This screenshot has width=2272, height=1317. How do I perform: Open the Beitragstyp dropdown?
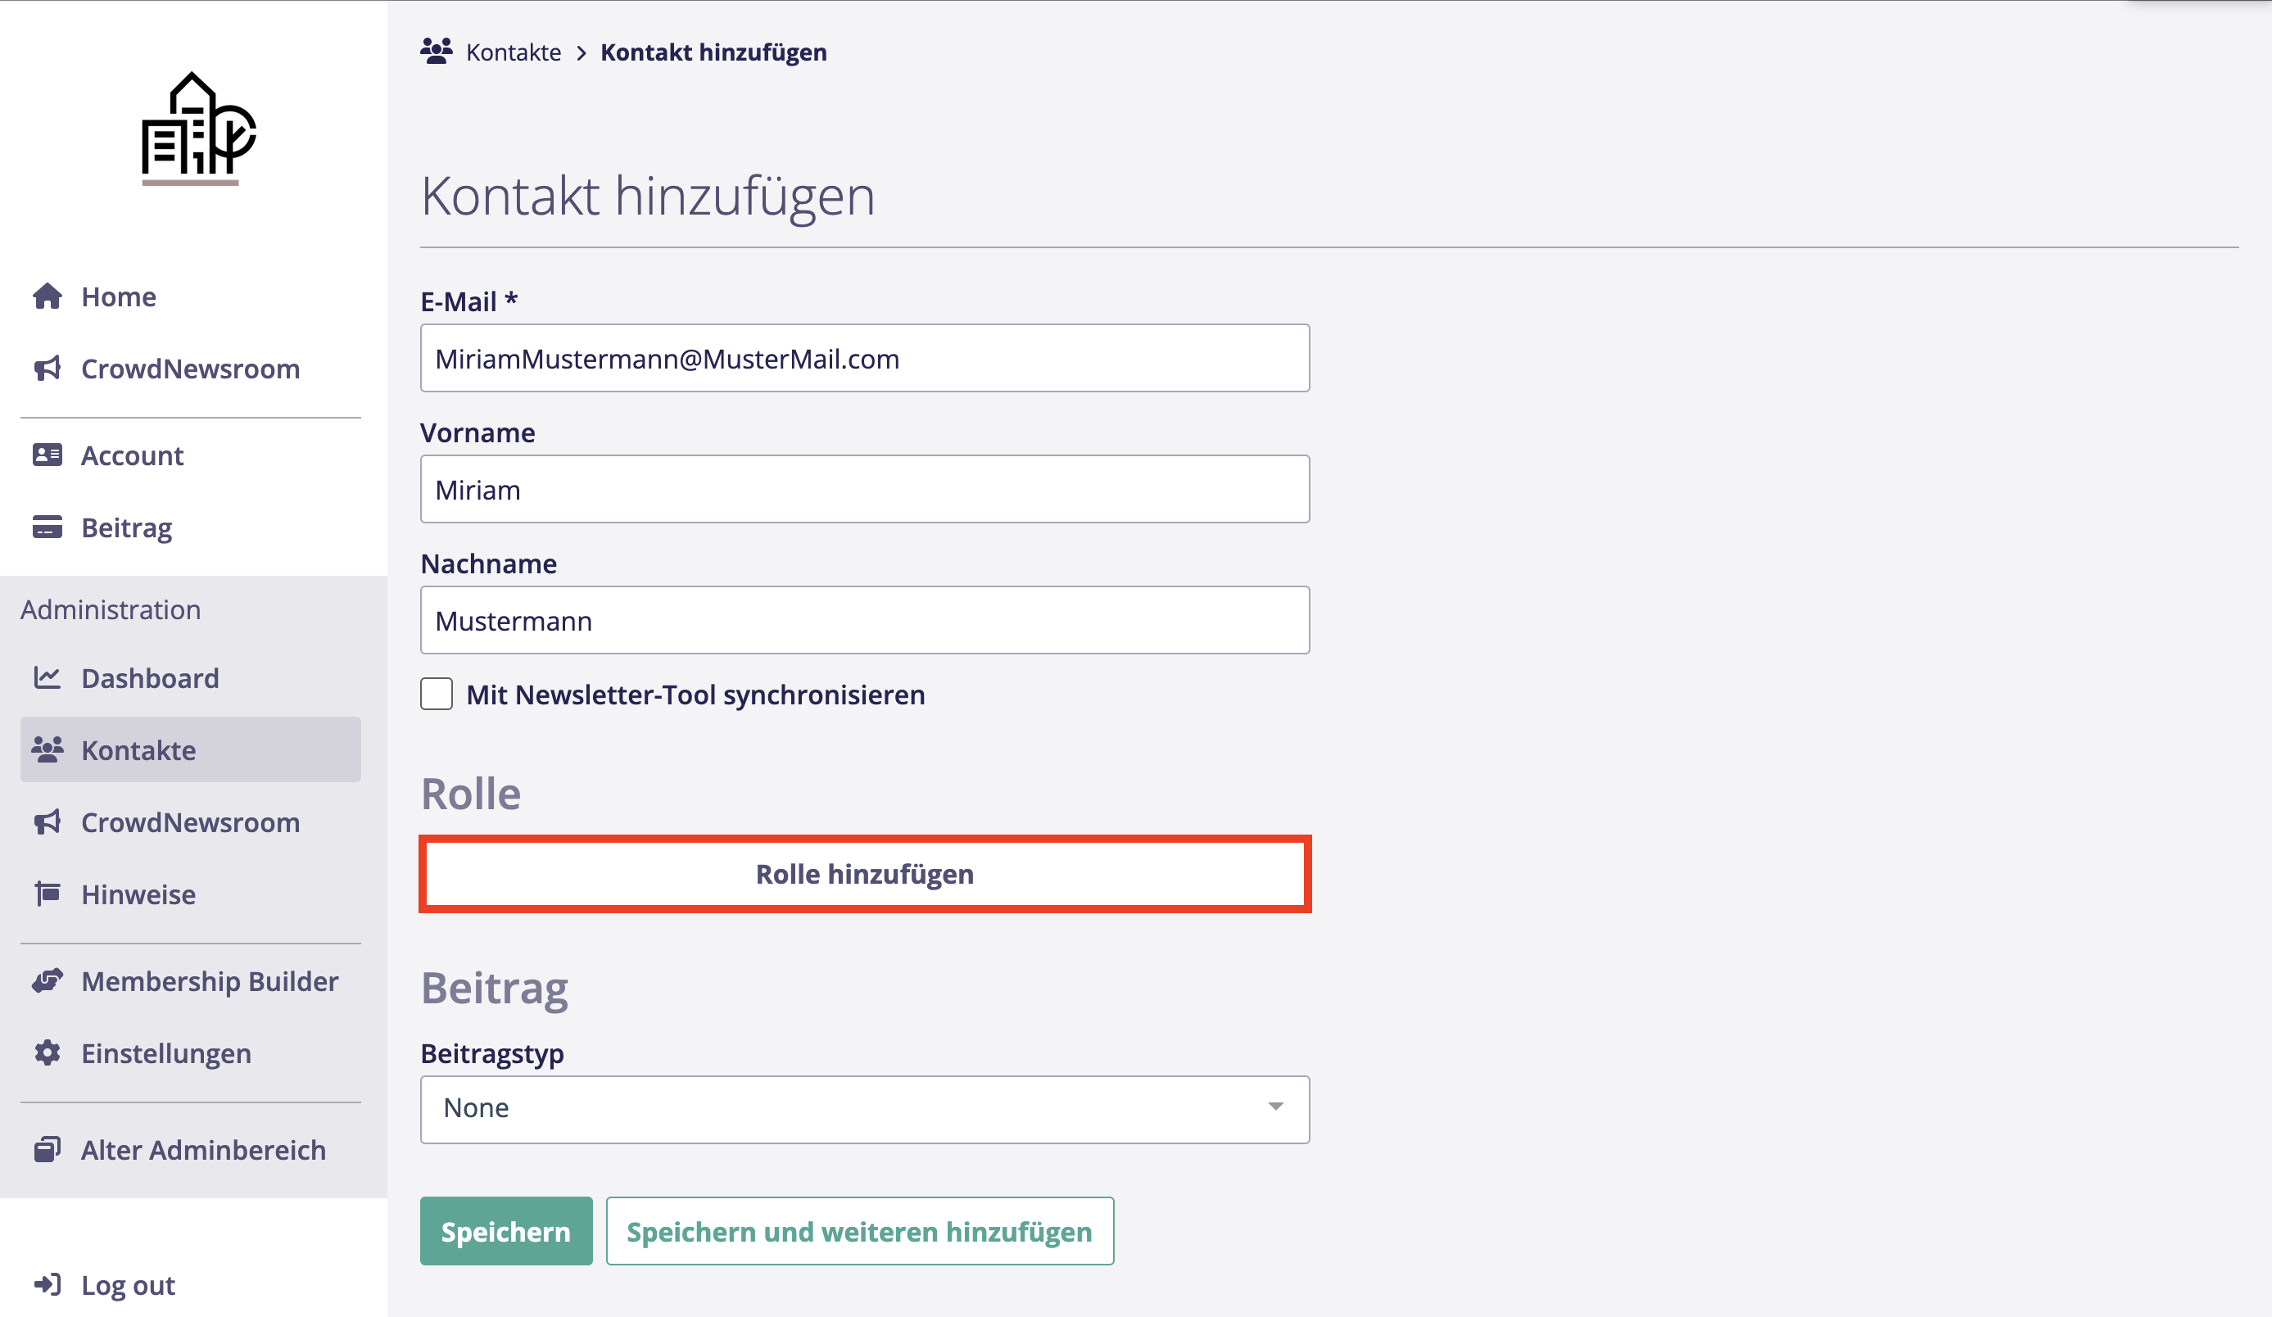point(864,1109)
